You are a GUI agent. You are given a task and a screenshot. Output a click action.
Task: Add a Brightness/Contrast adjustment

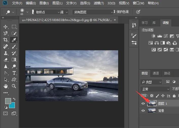(153, 36)
